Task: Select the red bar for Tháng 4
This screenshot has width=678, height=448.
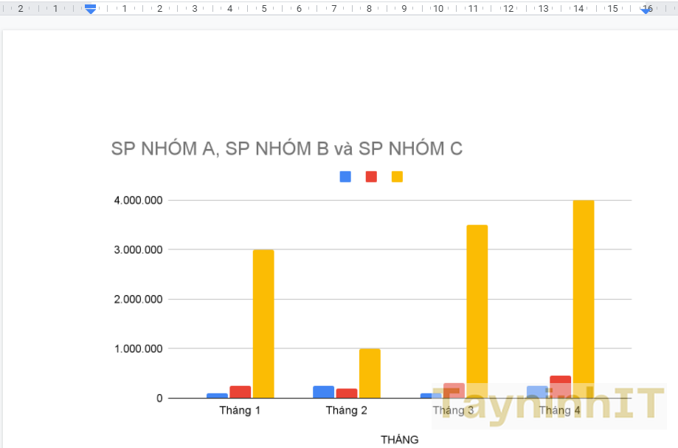Action: coord(560,379)
